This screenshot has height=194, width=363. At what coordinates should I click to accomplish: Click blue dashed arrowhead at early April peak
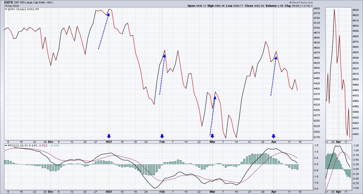point(276,58)
